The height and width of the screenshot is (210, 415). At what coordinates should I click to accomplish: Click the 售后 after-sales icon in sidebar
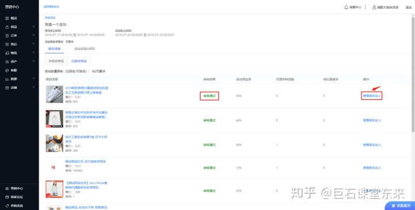click(x=7, y=44)
